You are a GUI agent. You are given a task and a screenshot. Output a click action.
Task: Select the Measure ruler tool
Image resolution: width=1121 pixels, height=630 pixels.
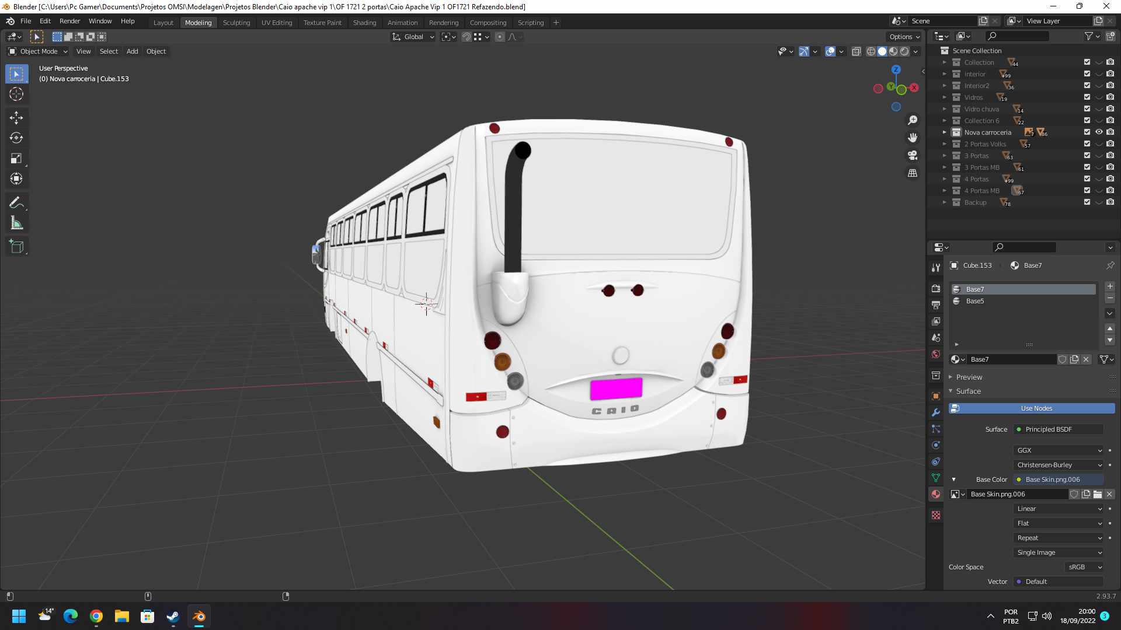click(16, 223)
